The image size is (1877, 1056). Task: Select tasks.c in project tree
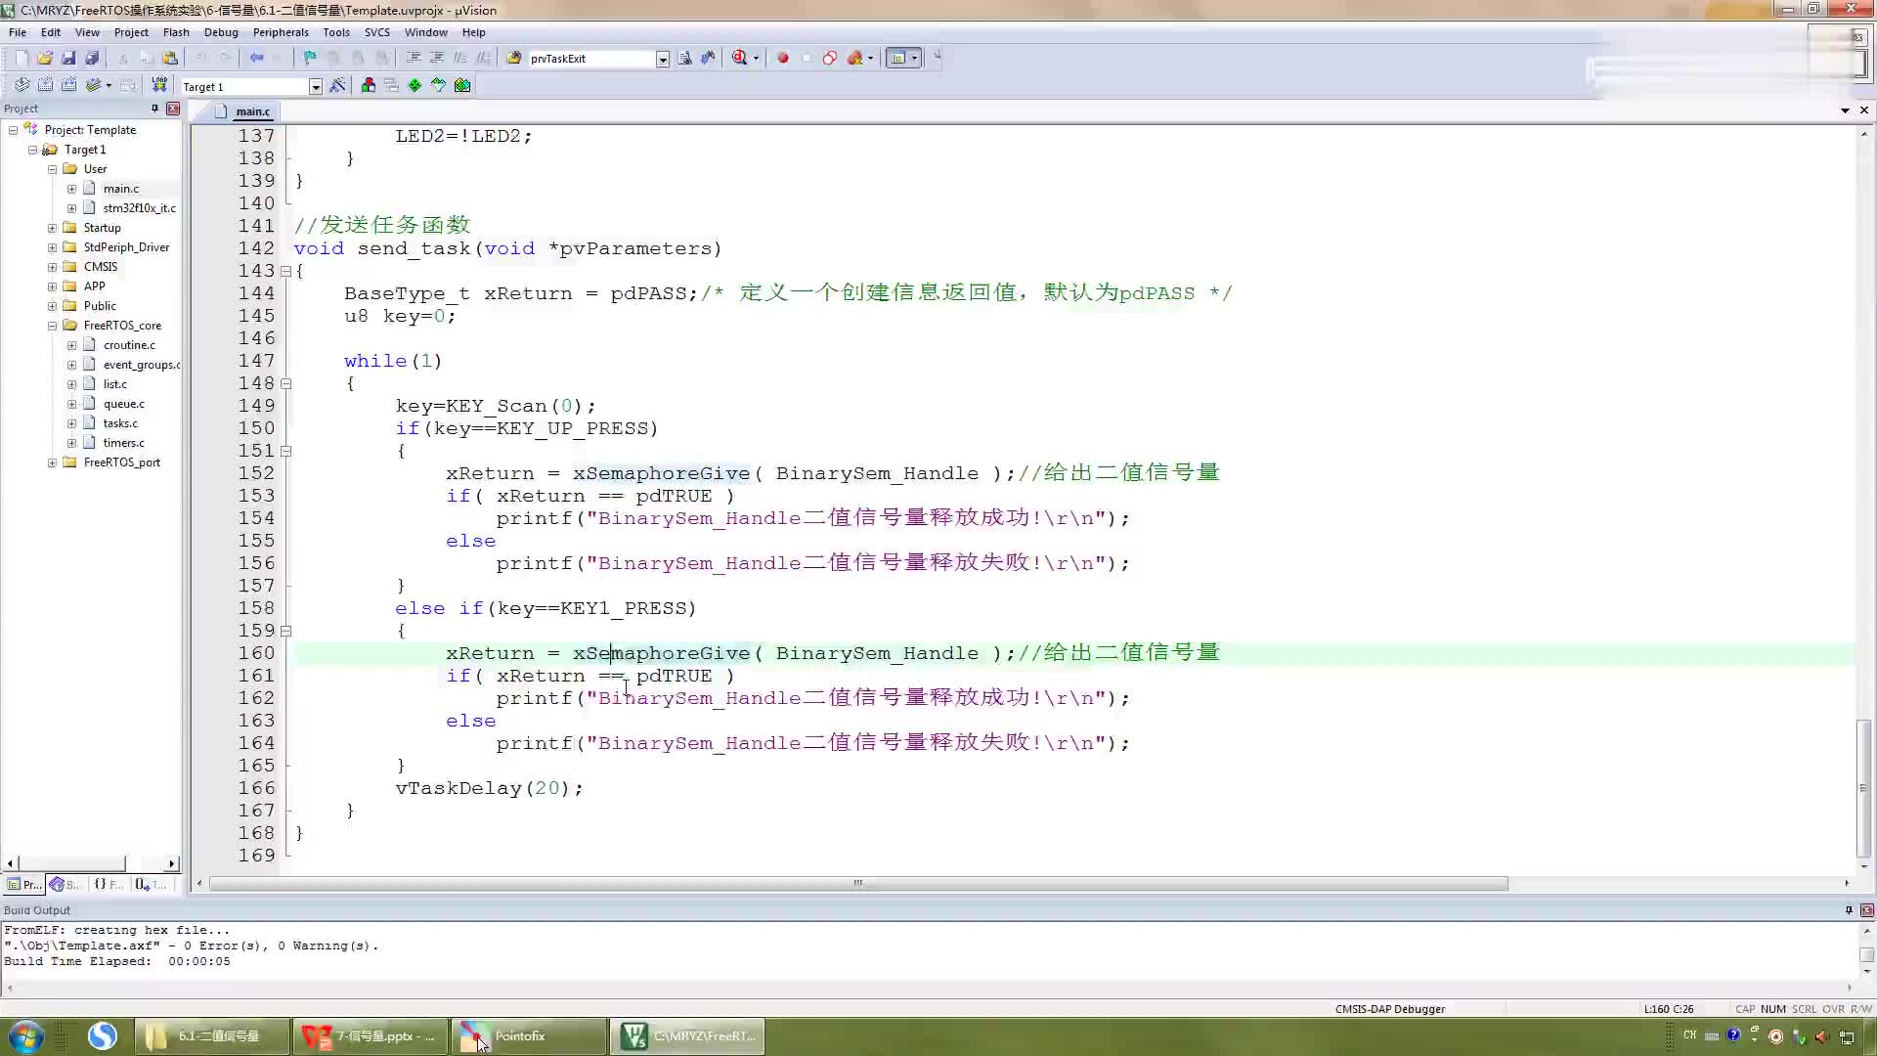pos(120,423)
